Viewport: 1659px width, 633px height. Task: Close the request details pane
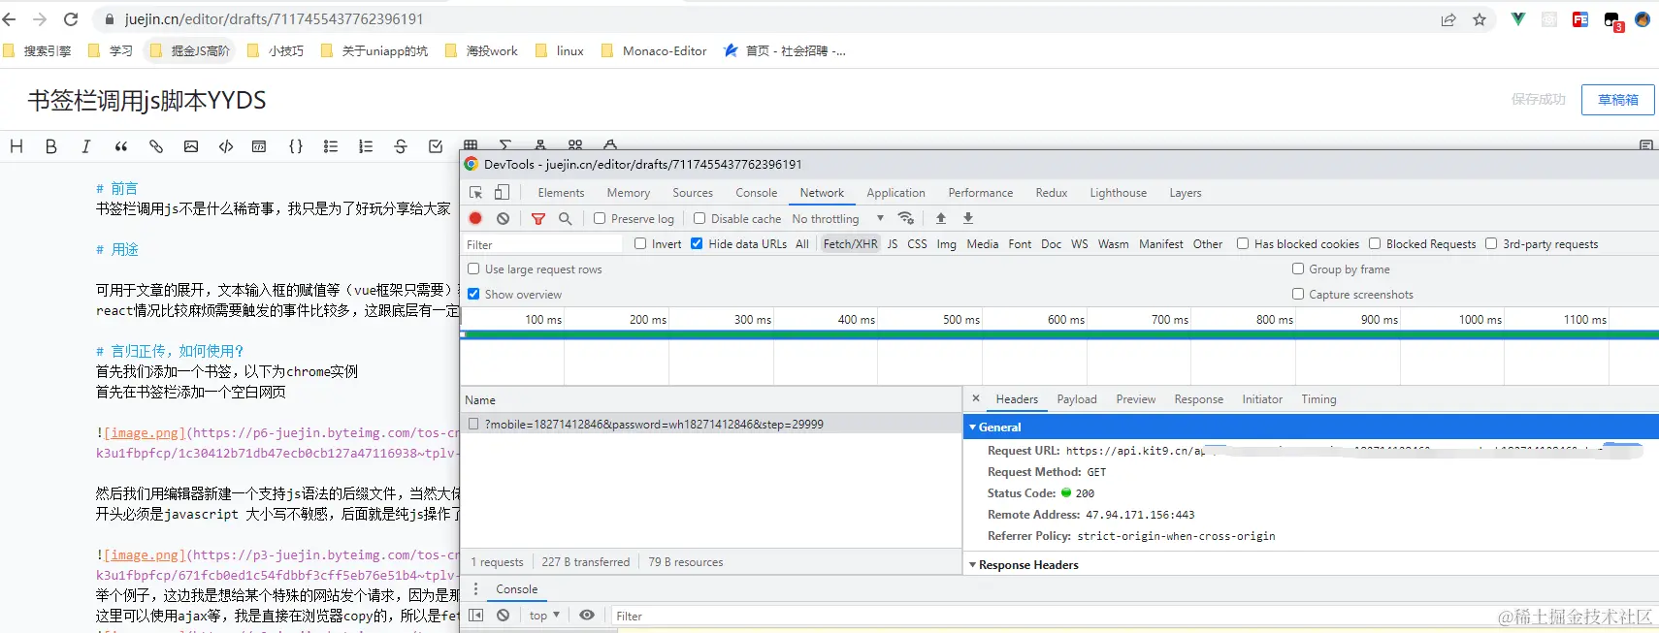976,398
